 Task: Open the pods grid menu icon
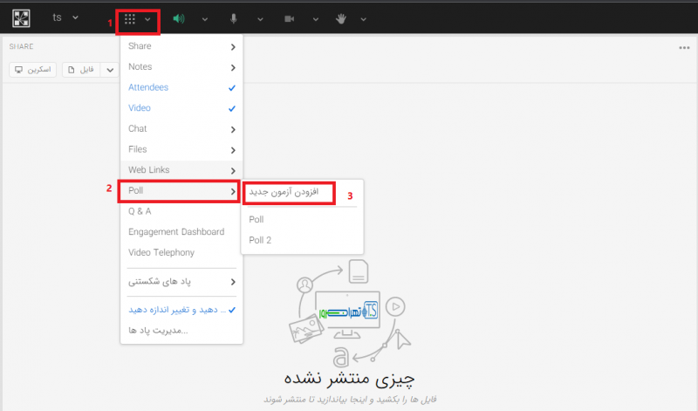130,18
